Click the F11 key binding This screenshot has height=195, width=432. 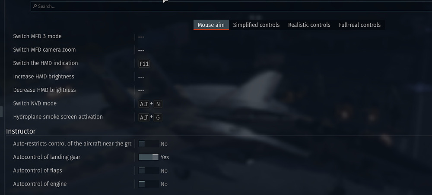click(x=144, y=64)
